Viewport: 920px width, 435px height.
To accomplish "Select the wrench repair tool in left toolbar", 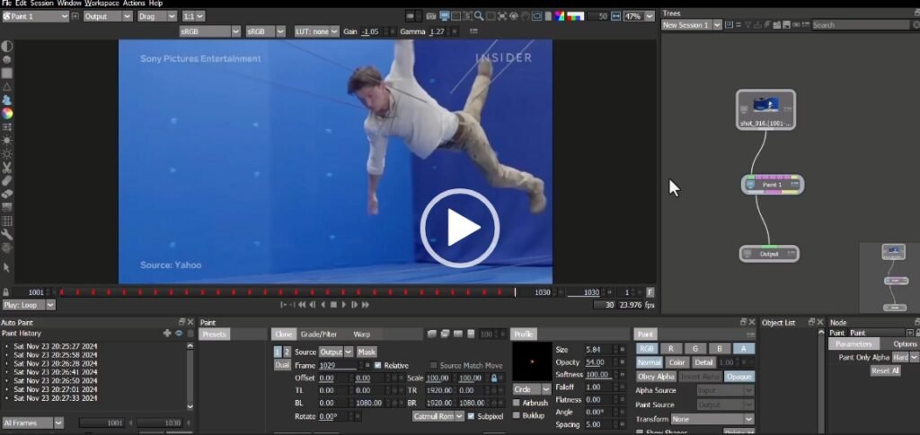I will tap(6, 235).
